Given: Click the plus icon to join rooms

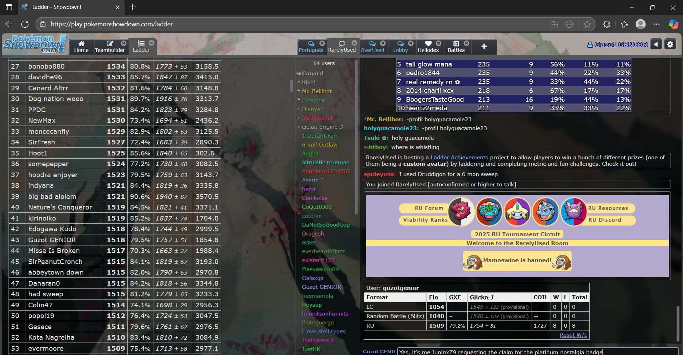Looking at the screenshot, I should pyautogui.click(x=484, y=47).
